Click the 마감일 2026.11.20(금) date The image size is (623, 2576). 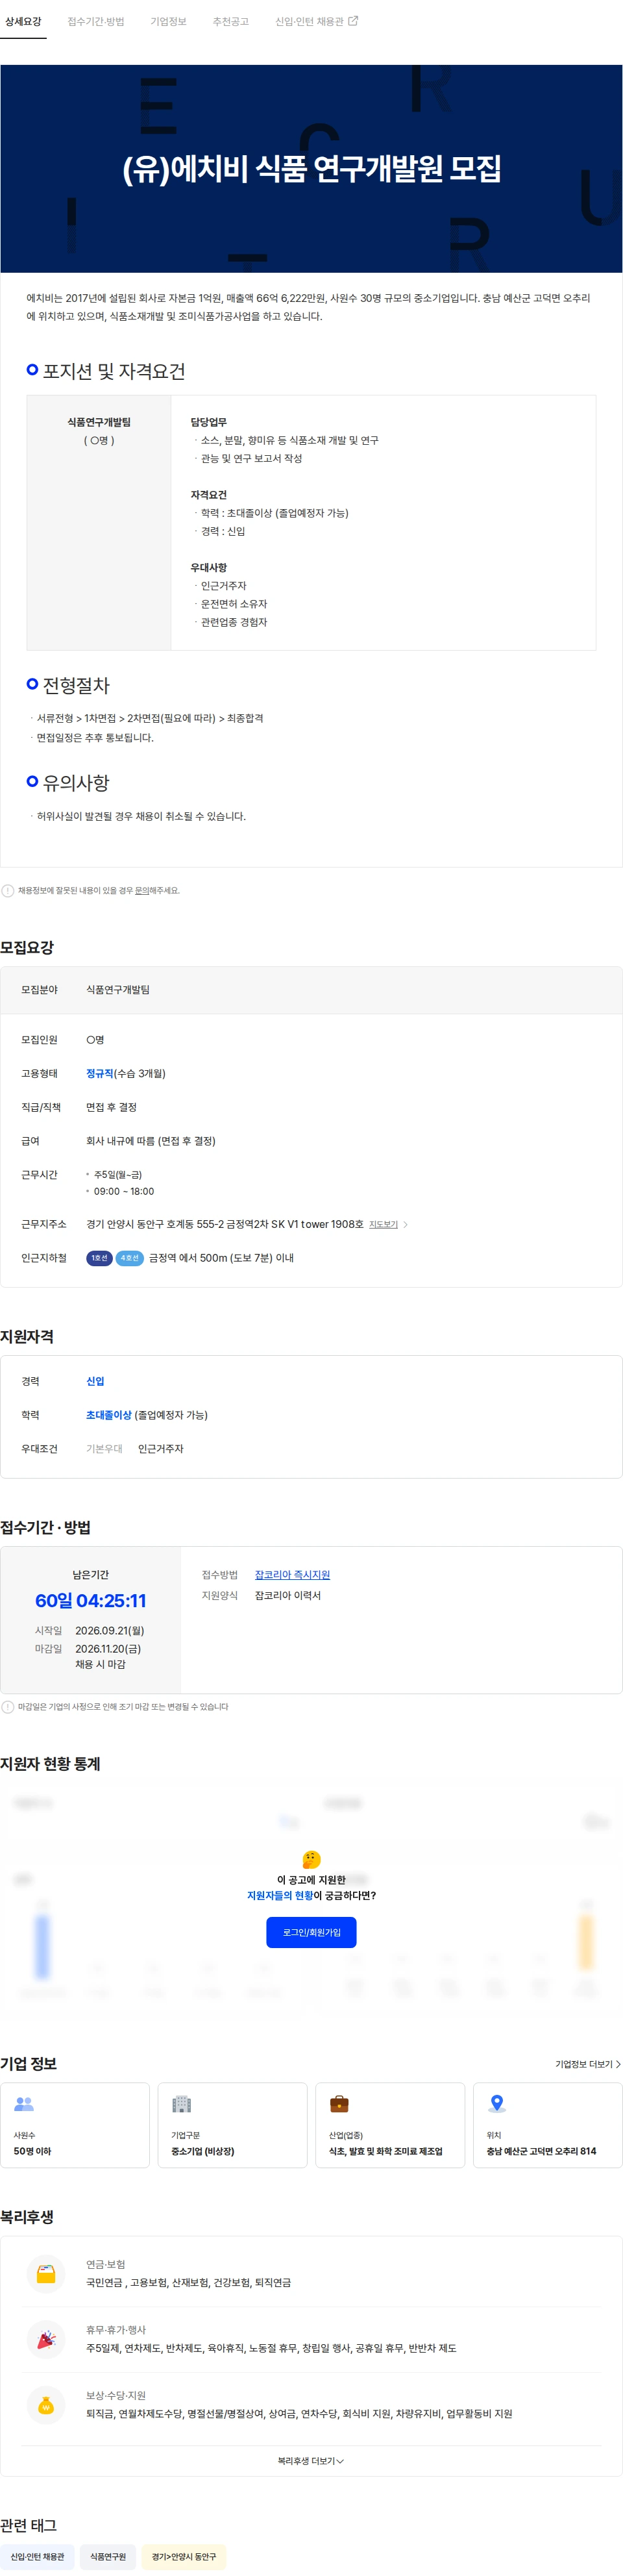(108, 1649)
